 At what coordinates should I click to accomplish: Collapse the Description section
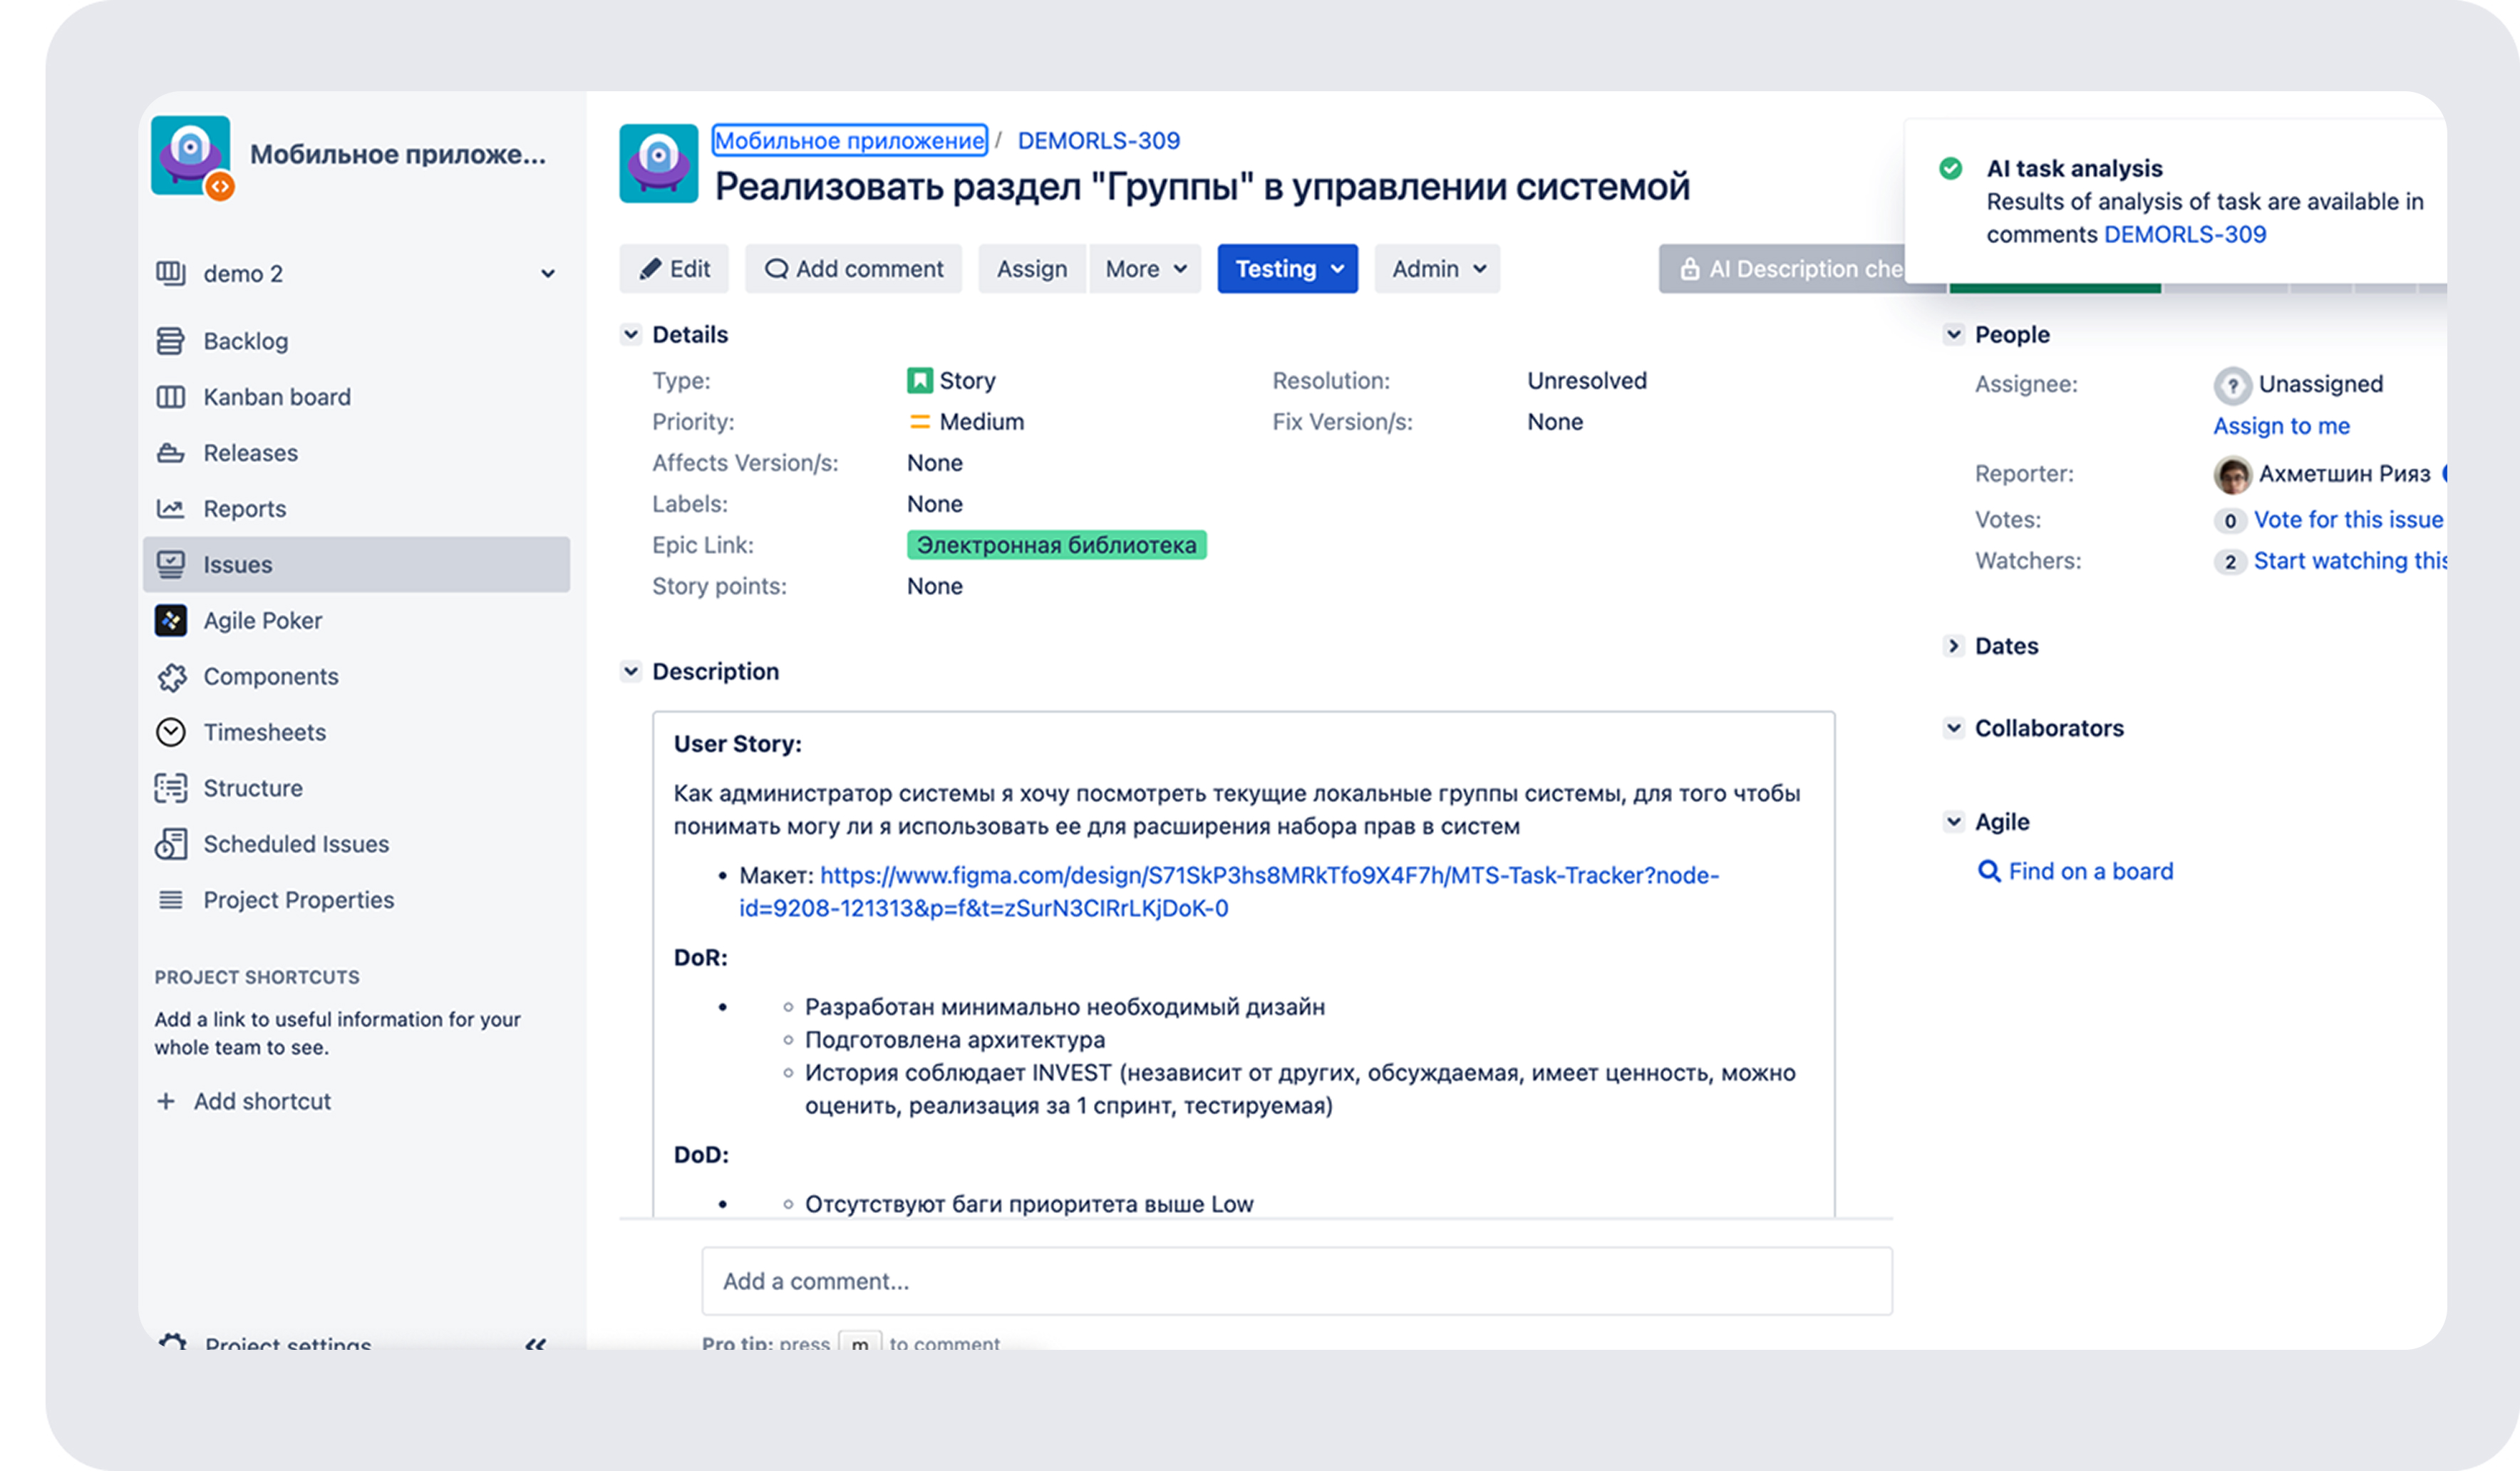click(630, 671)
